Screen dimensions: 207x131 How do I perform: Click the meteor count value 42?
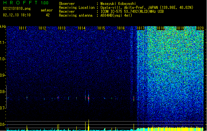[x=48, y=15]
